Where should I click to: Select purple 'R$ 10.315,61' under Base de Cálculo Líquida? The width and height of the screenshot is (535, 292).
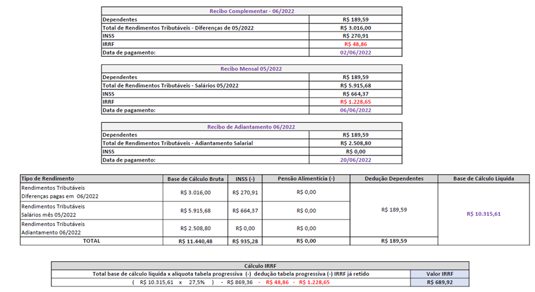[484, 214]
